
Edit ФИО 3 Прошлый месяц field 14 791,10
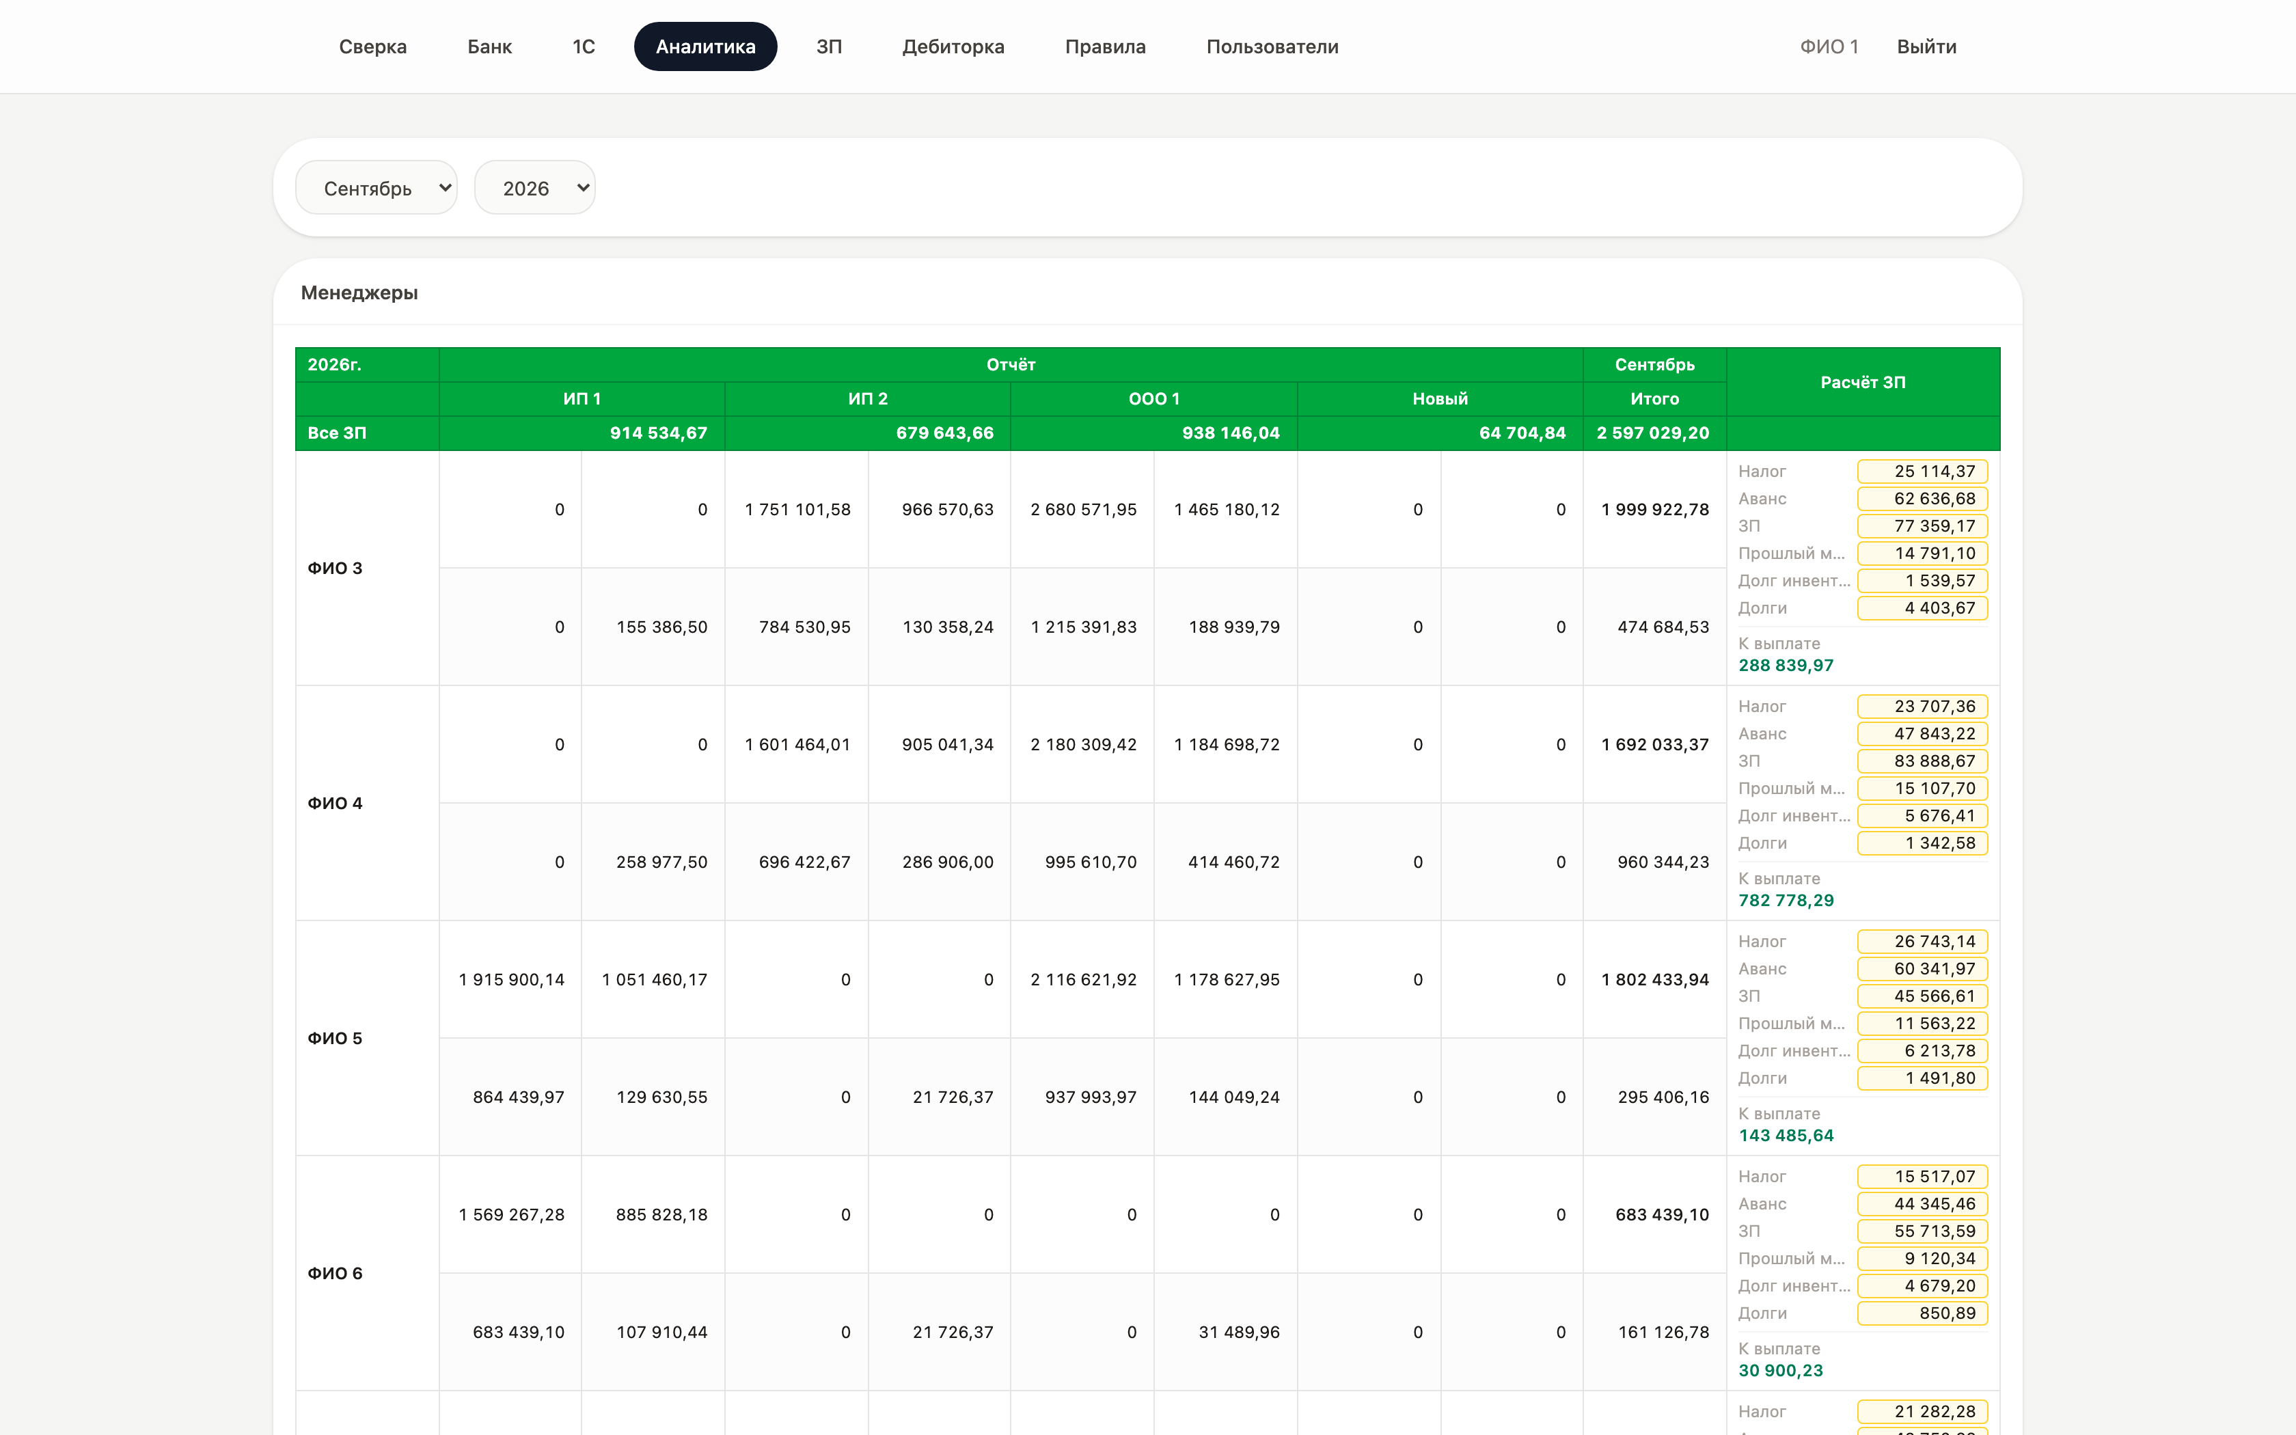pyautogui.click(x=1922, y=553)
